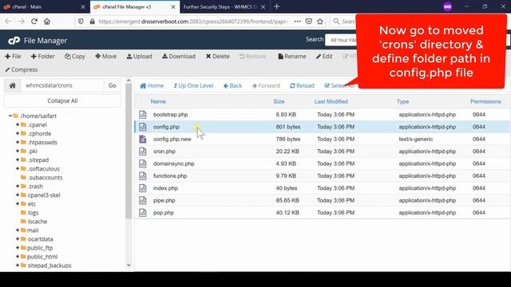Expand the .htpasswds folder node
Viewport: 511px width, 287px height.
[18, 142]
